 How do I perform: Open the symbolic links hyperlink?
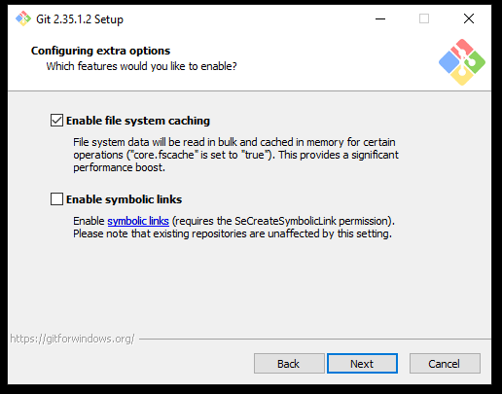pos(138,221)
